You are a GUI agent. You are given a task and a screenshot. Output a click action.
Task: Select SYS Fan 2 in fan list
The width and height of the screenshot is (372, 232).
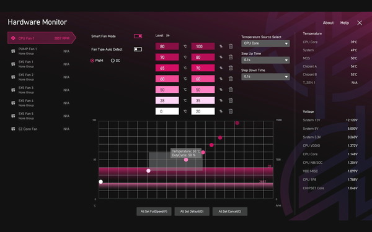(x=40, y=77)
